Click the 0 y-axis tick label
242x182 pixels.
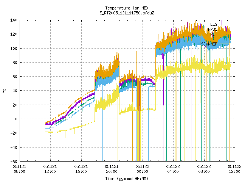[16, 119]
